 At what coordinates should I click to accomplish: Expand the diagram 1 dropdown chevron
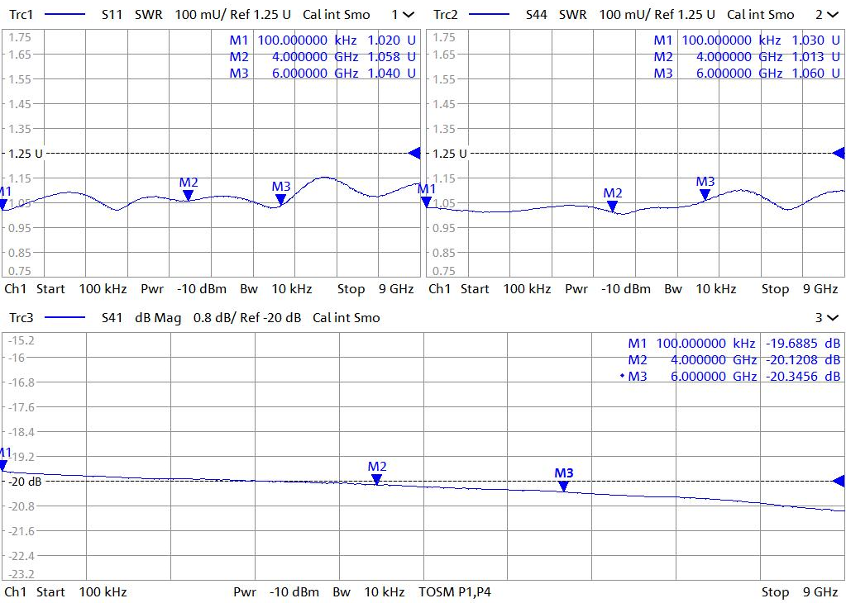tap(409, 15)
